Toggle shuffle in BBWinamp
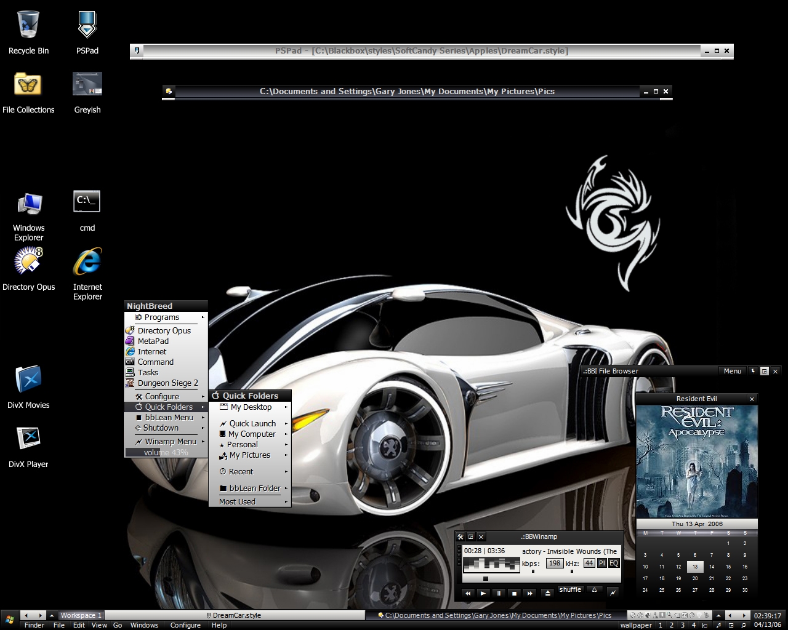788x630 pixels. 570,589
